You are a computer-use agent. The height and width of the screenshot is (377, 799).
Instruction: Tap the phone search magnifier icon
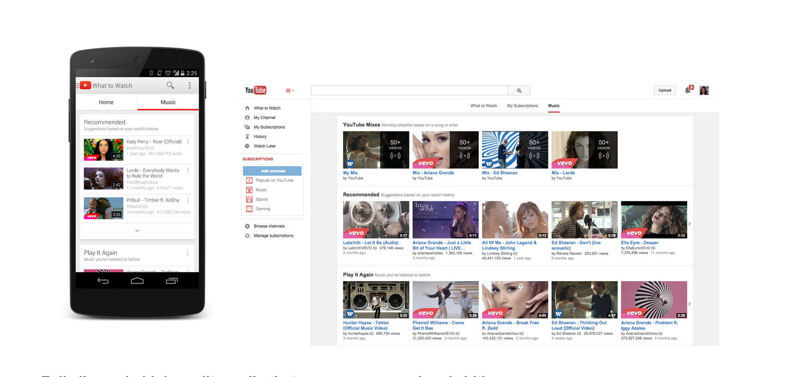[170, 85]
